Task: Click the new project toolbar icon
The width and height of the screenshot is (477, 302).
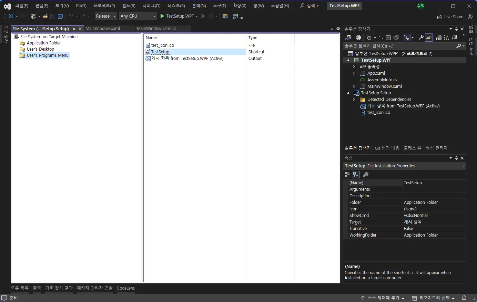Action: click(33, 16)
